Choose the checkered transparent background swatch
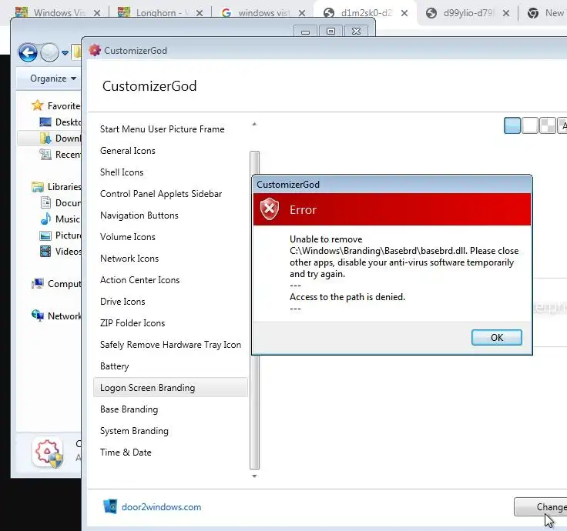567x531 pixels. [547, 125]
